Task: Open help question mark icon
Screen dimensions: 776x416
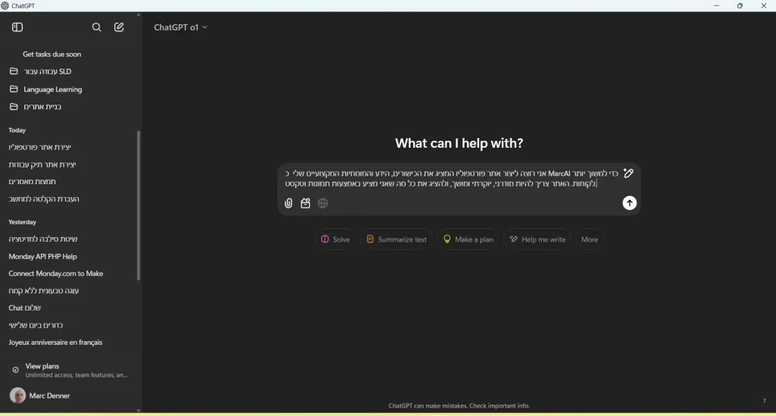Action: tap(764, 401)
